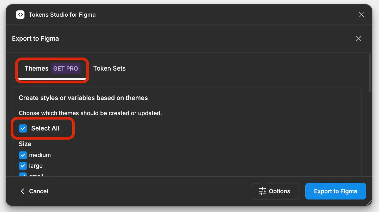Click the X closing the Tokens Studio plugin window
The width and height of the screenshot is (379, 212).
coord(362,15)
